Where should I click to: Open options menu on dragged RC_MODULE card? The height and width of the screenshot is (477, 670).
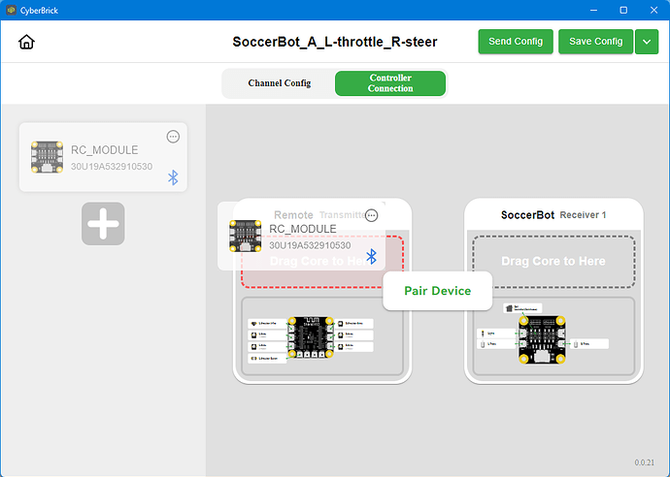tap(371, 215)
